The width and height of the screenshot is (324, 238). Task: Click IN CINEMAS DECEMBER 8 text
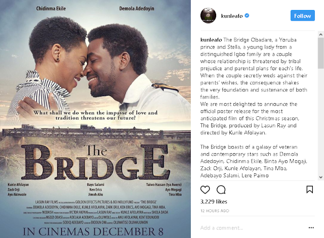(x=93, y=231)
